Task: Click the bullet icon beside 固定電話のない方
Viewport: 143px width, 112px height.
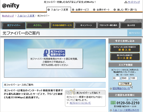Action: tap(111, 89)
